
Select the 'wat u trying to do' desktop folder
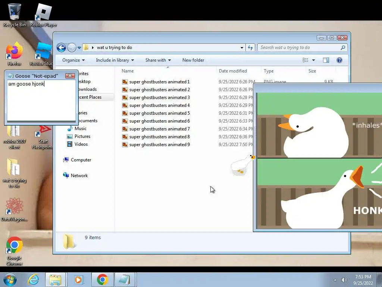tap(14, 173)
